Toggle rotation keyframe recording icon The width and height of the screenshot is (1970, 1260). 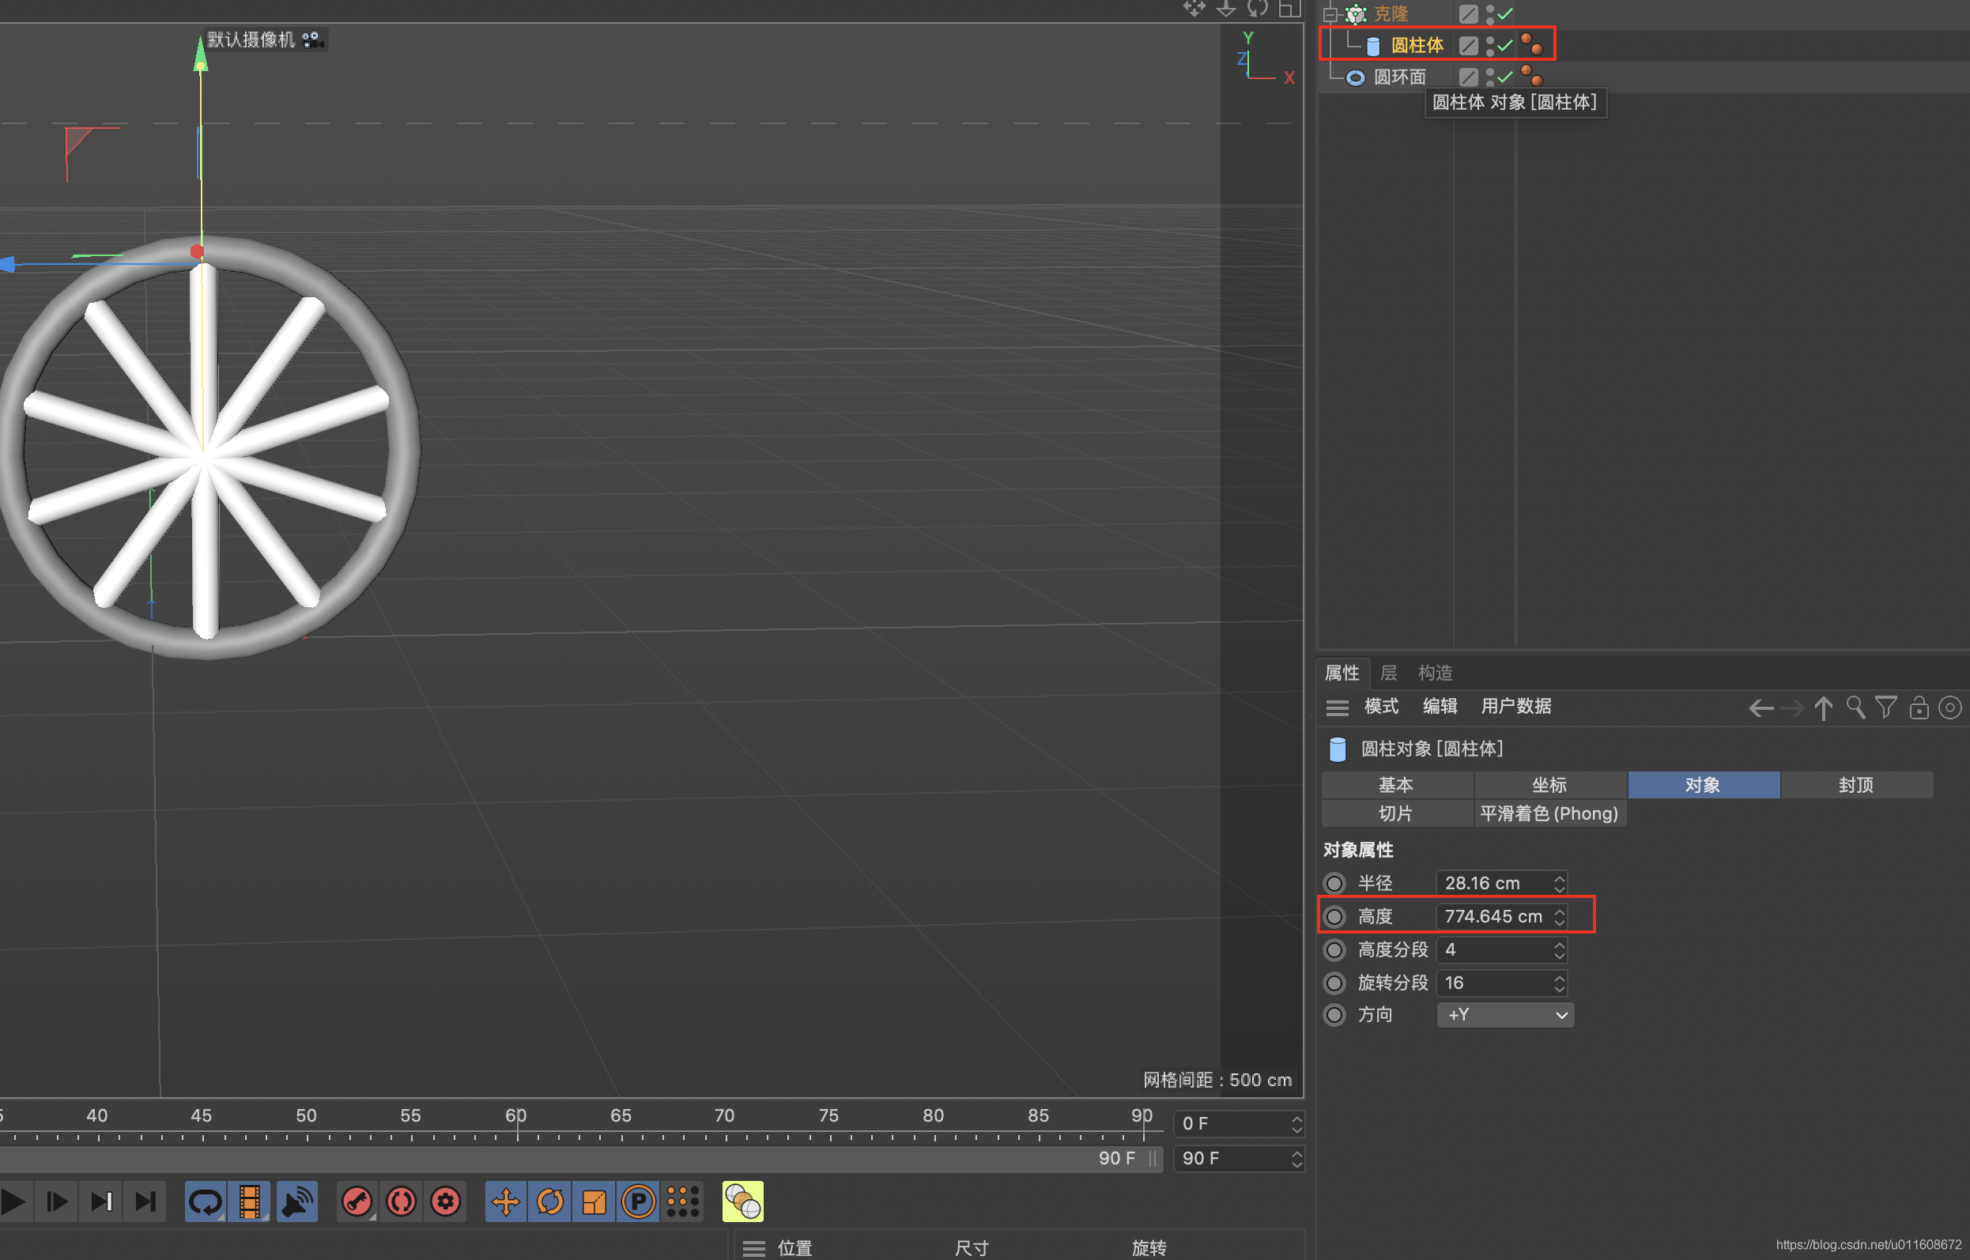(549, 1202)
